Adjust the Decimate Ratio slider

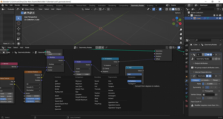(x=210, y=84)
